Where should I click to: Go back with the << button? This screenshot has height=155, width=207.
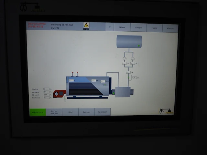pyautogui.click(x=110, y=27)
